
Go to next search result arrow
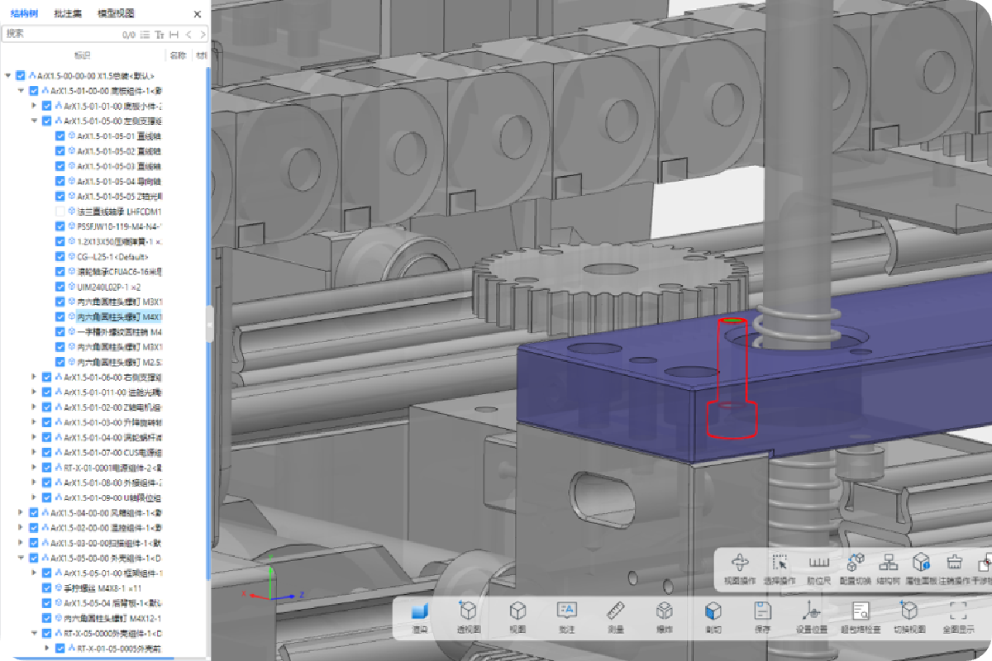coord(202,34)
